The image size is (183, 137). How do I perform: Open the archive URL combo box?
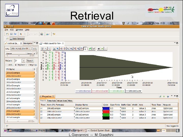(x=21, y=48)
